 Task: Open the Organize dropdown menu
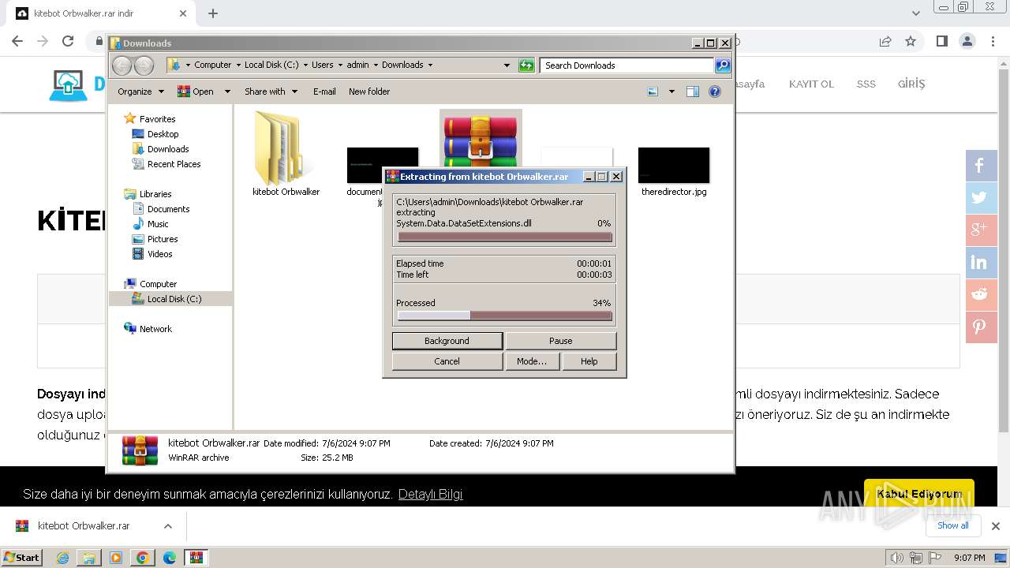point(140,92)
